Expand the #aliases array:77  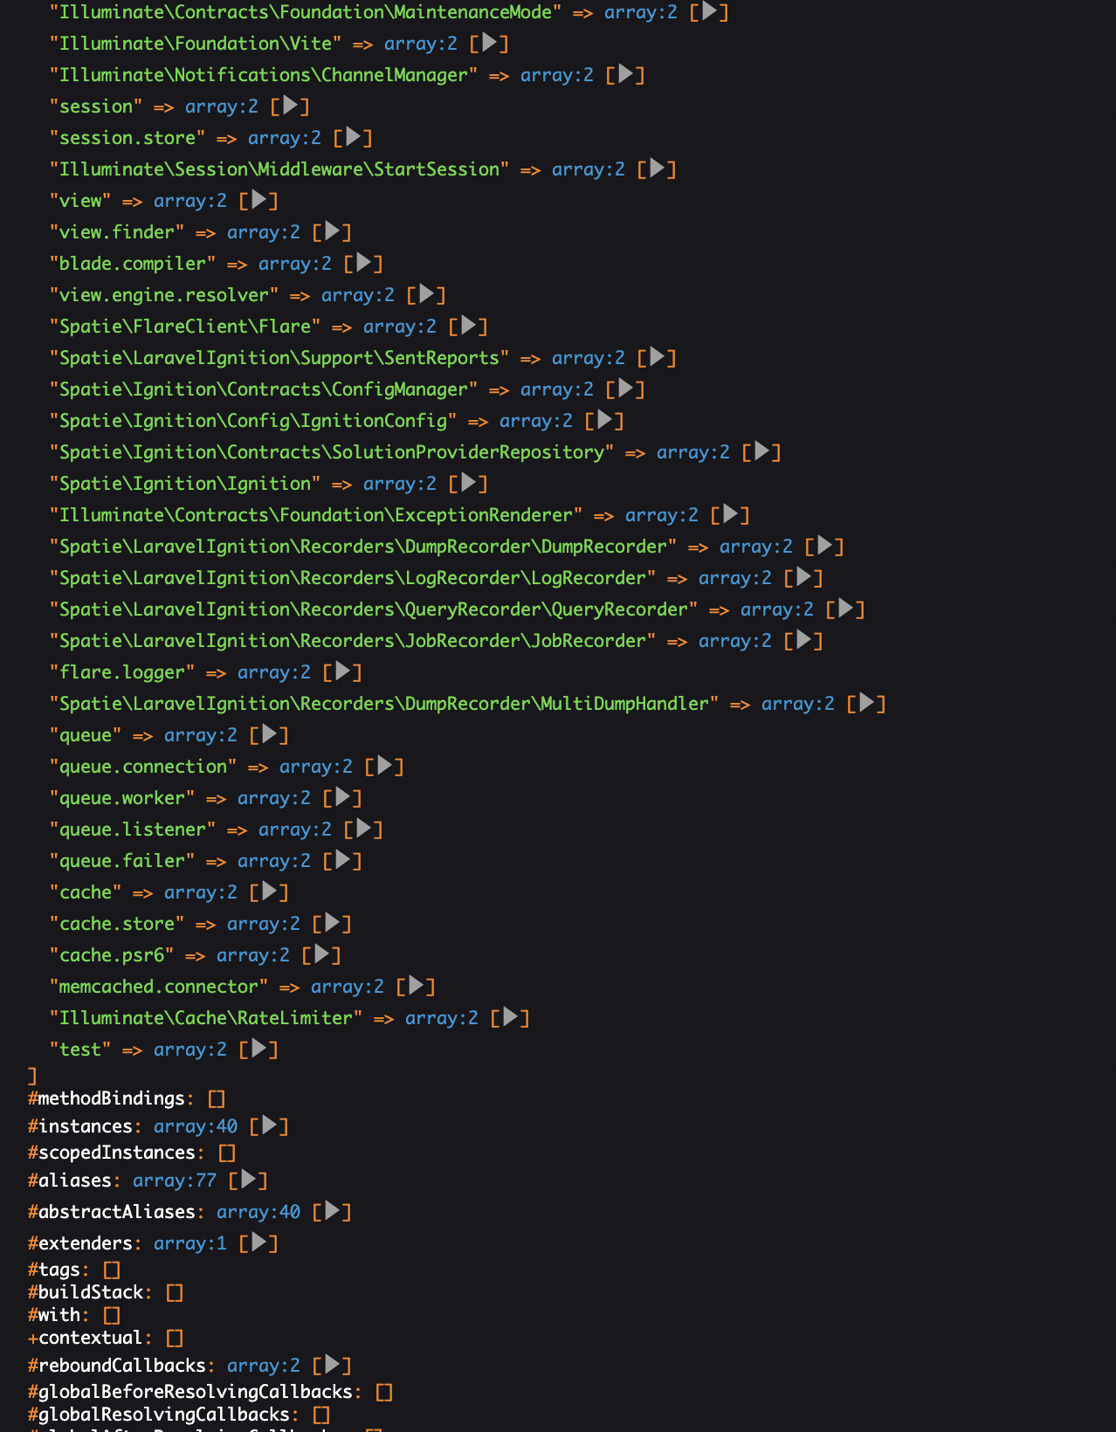249,1181
